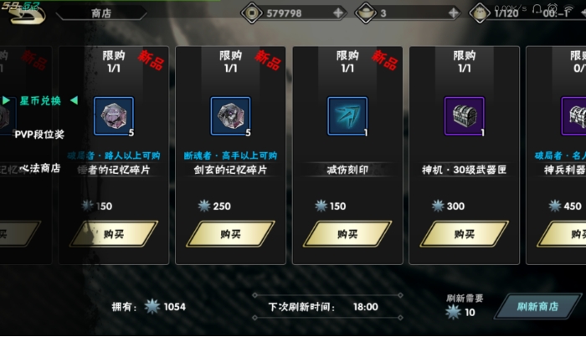Buy the 减伤刻印 for 150

click(347, 234)
